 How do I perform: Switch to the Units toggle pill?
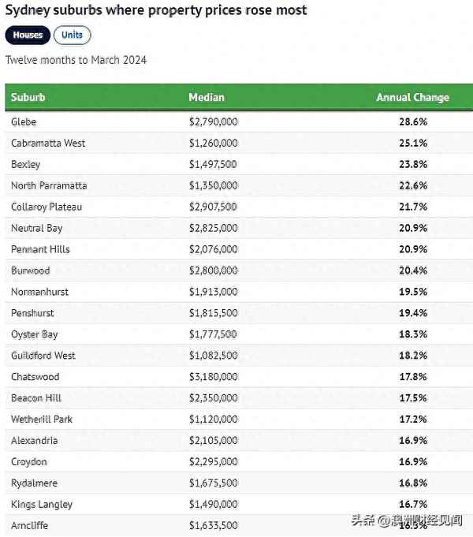point(73,35)
